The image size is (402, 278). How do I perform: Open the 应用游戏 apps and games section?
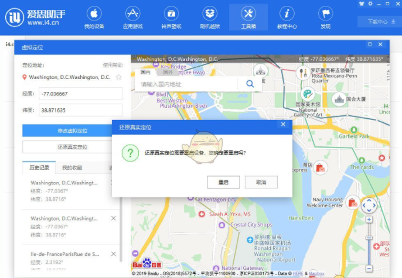[x=132, y=18]
